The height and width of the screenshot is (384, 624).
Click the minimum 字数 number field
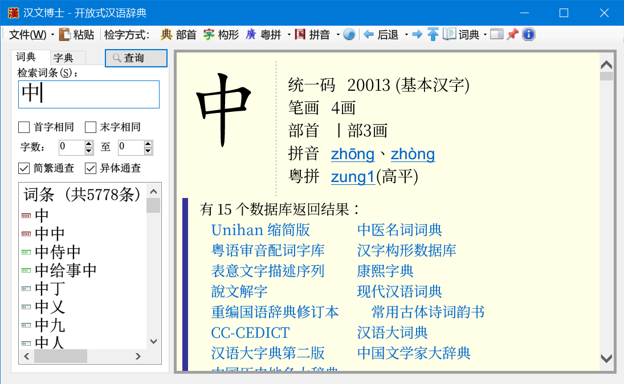click(72, 147)
